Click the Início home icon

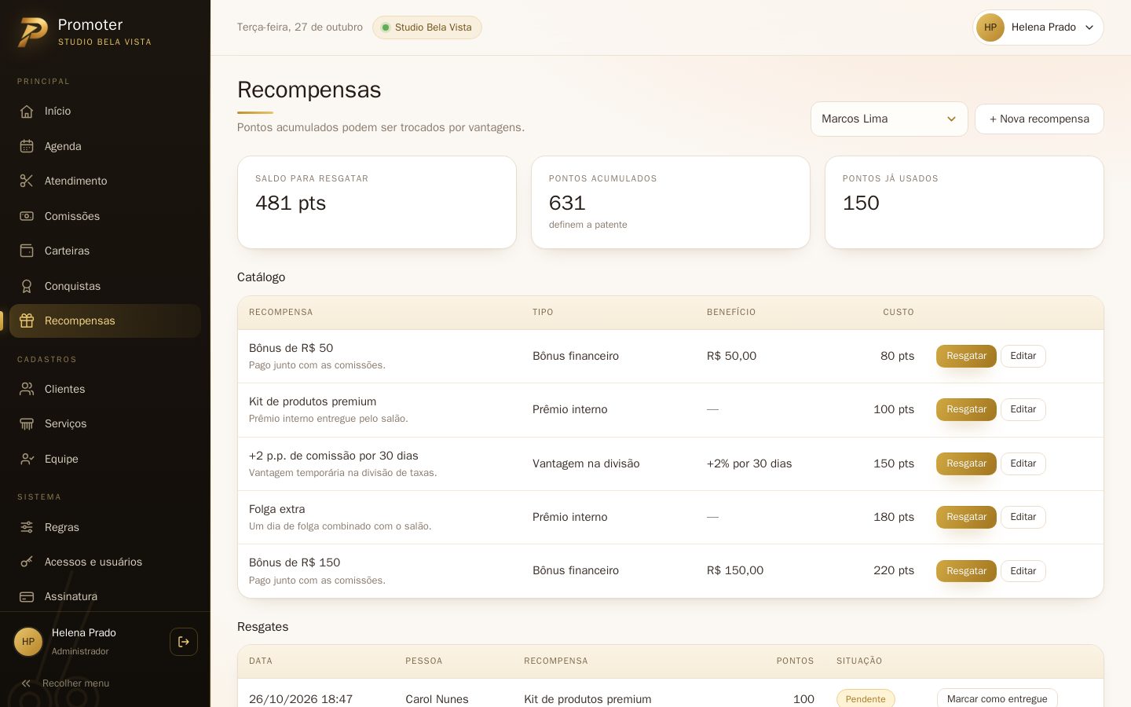point(27,112)
